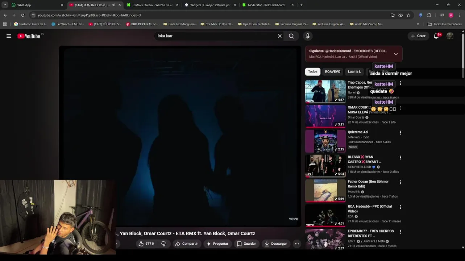465x261 pixels.
Task: Show more bookmarks with chevron
Action: click(418, 24)
